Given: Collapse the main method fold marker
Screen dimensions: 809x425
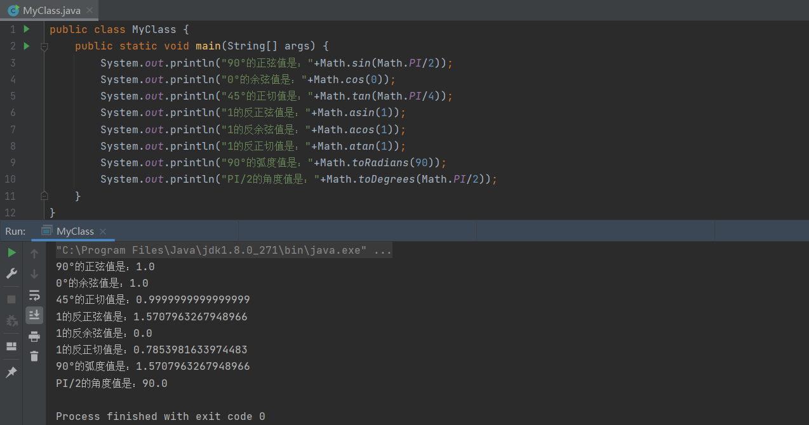Looking at the screenshot, I should pos(44,46).
